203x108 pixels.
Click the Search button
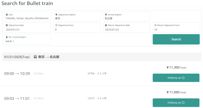click(x=176, y=39)
